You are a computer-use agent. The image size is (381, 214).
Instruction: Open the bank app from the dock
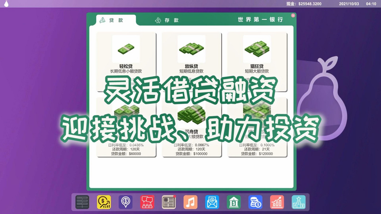tap(234, 202)
